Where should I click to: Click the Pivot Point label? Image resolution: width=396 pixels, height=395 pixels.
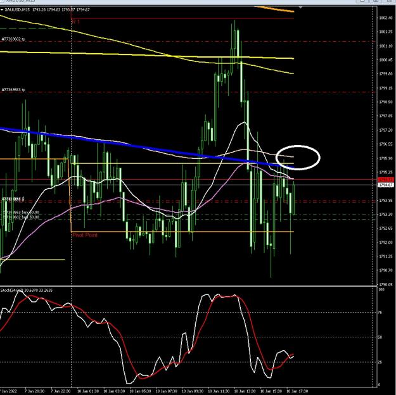coord(85,235)
